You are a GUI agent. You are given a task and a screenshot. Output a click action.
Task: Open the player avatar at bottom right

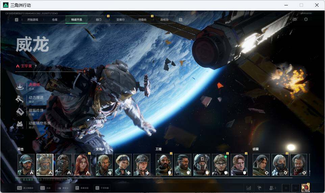[x=305, y=188]
